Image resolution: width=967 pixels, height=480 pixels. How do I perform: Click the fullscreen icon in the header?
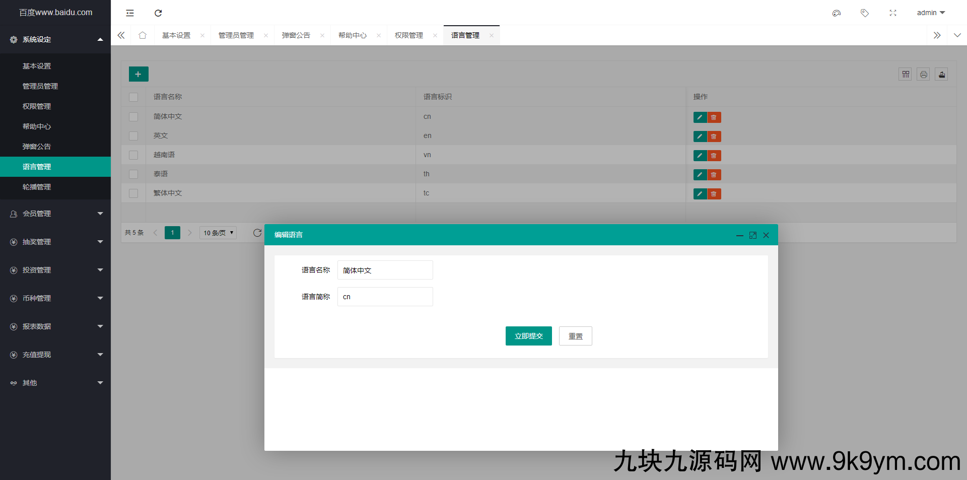click(893, 13)
